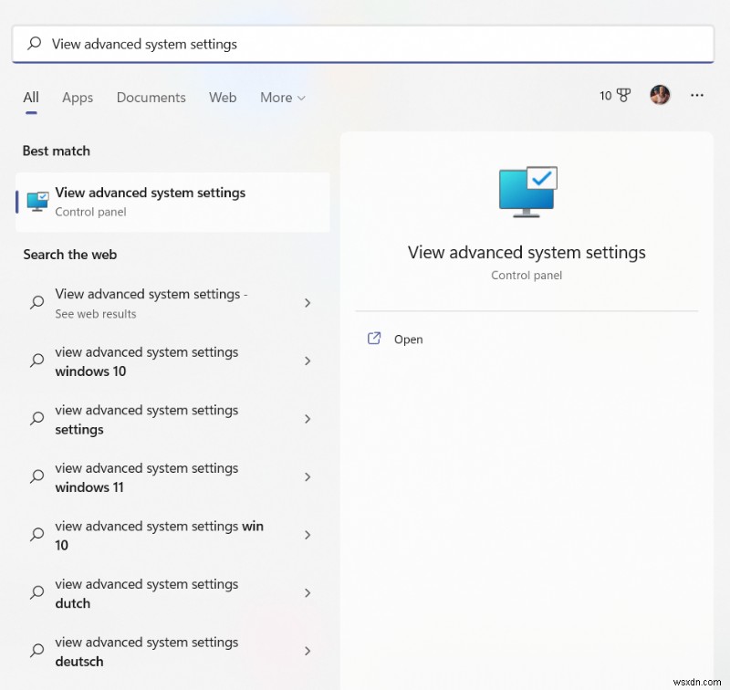Open the user profile avatar
Viewport: 730px width, 690px height.
(x=660, y=95)
